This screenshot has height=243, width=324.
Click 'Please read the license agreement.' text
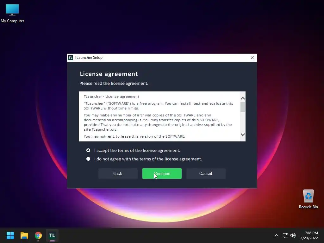pos(114,83)
